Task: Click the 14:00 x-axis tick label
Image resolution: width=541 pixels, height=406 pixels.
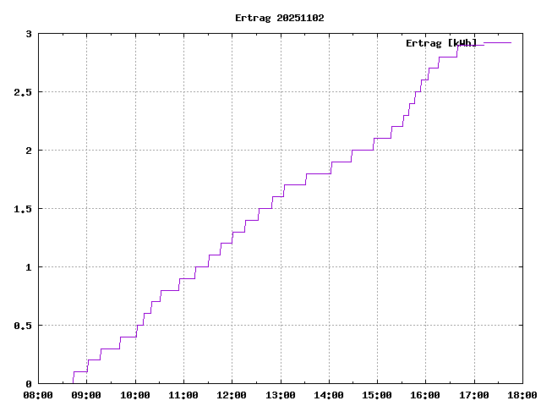Action: 329,395
